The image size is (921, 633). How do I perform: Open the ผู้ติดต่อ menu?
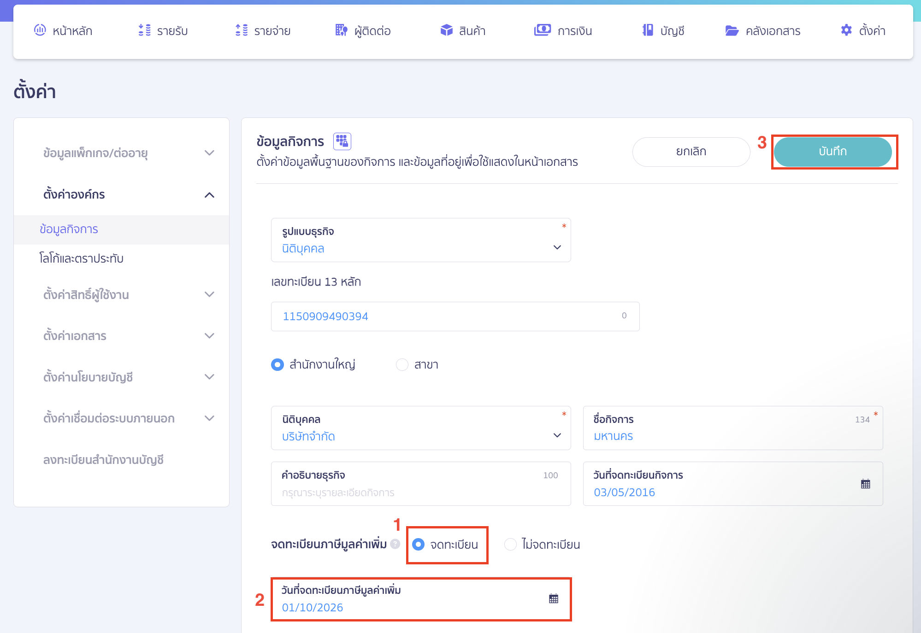(x=363, y=31)
